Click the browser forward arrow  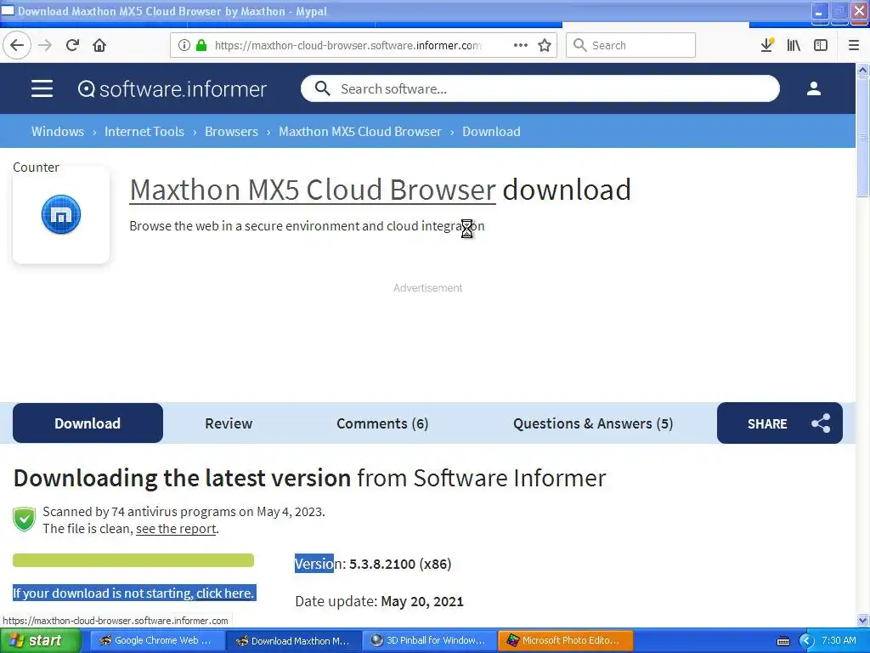[45, 45]
